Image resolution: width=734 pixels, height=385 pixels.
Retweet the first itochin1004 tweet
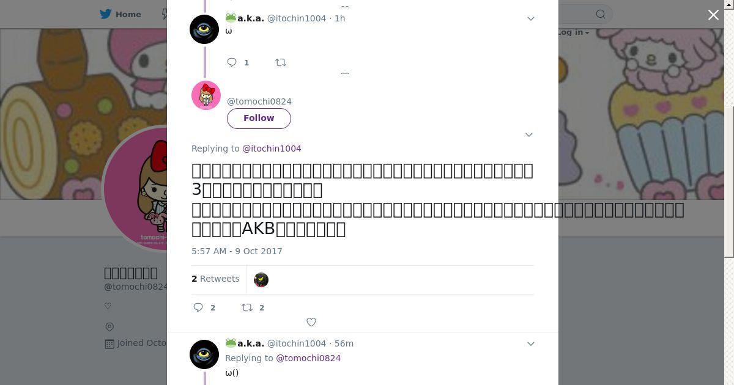[281, 62]
